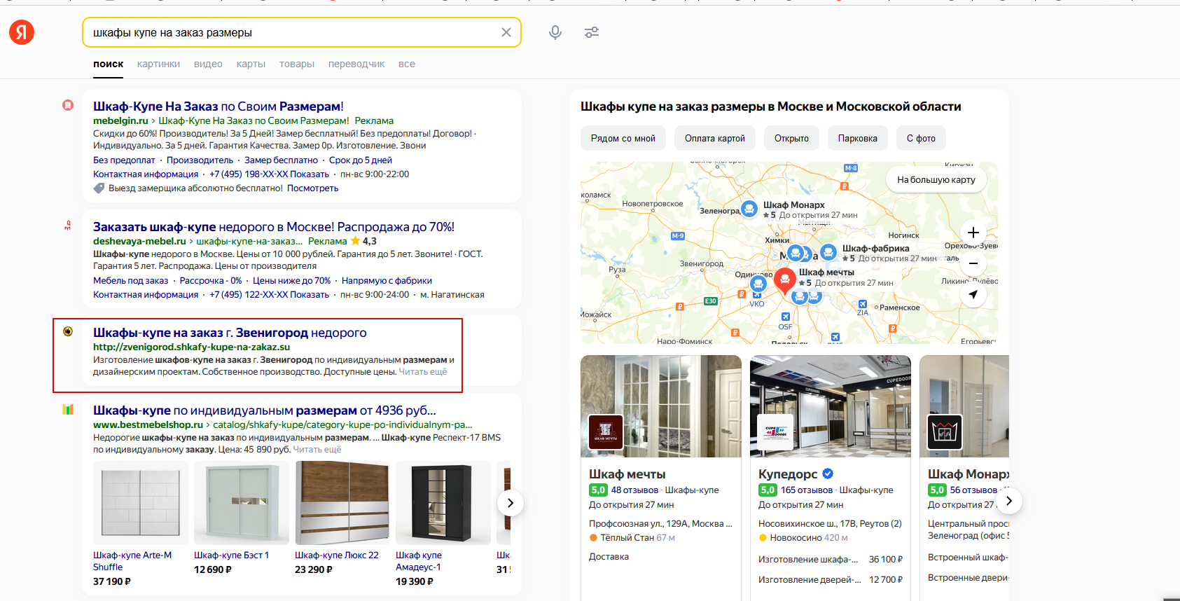The width and height of the screenshot is (1180, 601).
Task: Toggle the Открыто filter
Action: 791,138
